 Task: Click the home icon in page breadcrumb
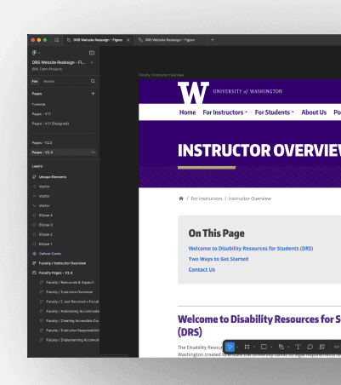181,198
